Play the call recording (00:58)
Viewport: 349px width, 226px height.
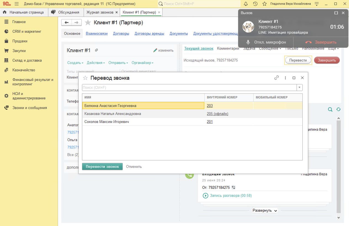coord(206,196)
